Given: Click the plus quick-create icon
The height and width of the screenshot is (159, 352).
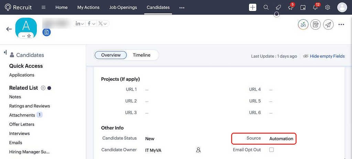Looking at the screenshot, I should tap(253, 8).
